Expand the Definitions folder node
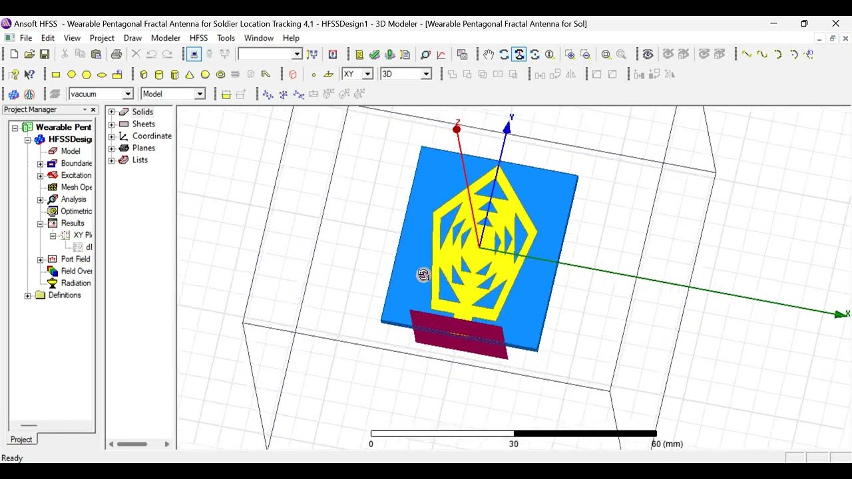The image size is (852, 479). click(x=28, y=295)
